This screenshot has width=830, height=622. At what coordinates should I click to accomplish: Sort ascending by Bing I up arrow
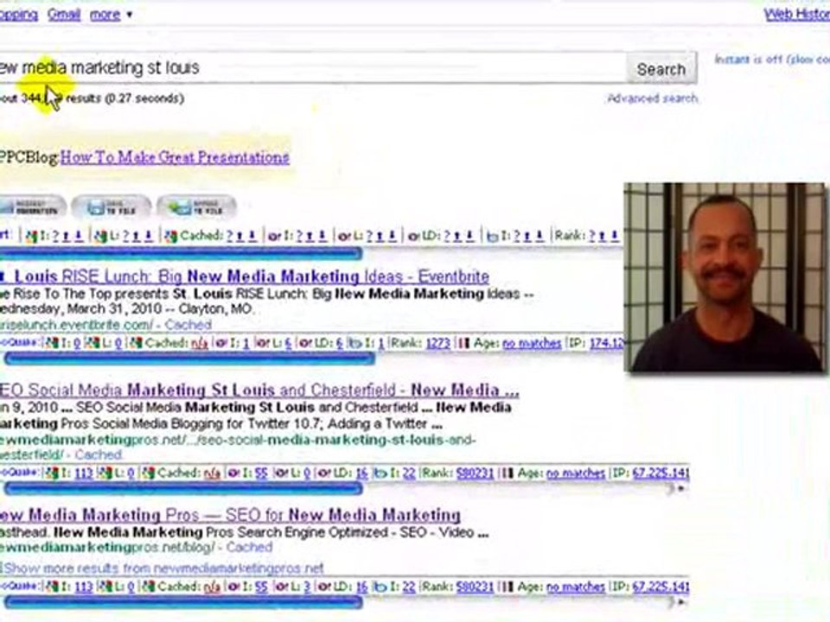(x=527, y=236)
